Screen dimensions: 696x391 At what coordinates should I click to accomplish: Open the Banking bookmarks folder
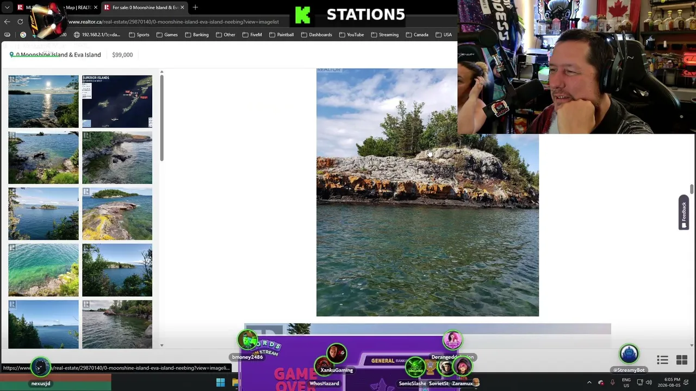[x=196, y=35]
